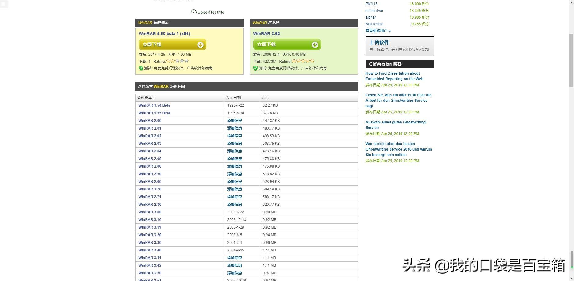Click date 2004-9-15 for WinRAR 3.40
This screenshot has width=574, height=281.
[235, 250]
